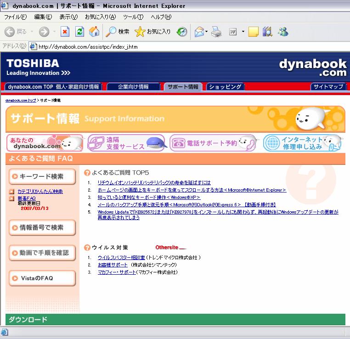Open dropdown arrow next to Back button
The width and height of the screenshot is (350, 339).
tap(32, 32)
